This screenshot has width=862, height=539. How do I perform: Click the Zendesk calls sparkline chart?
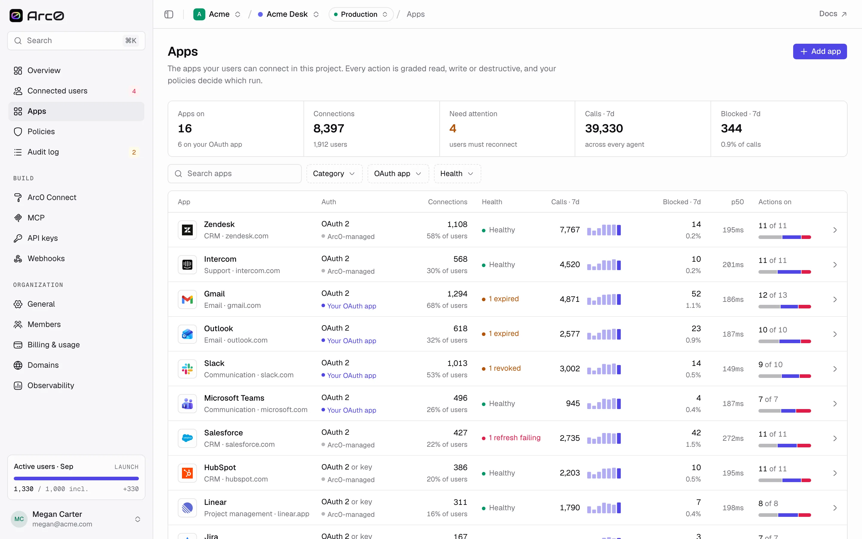(604, 230)
